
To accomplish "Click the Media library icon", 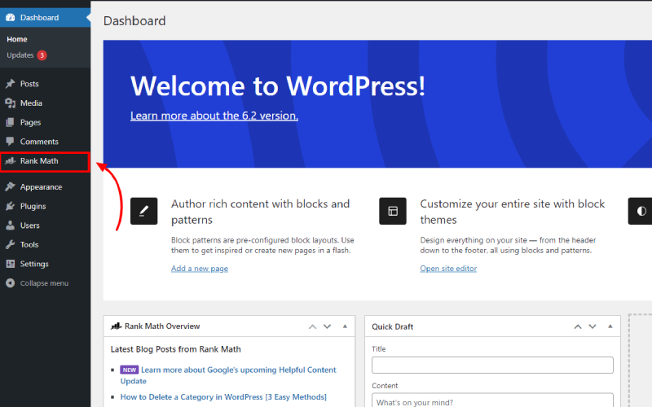I will pos(10,103).
